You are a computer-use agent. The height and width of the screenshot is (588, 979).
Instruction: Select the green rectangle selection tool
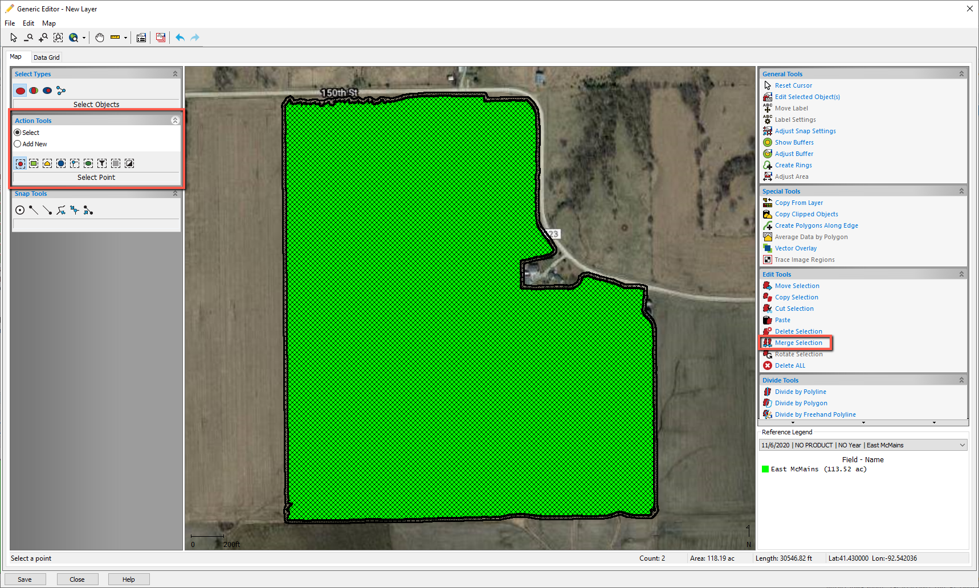(x=34, y=163)
